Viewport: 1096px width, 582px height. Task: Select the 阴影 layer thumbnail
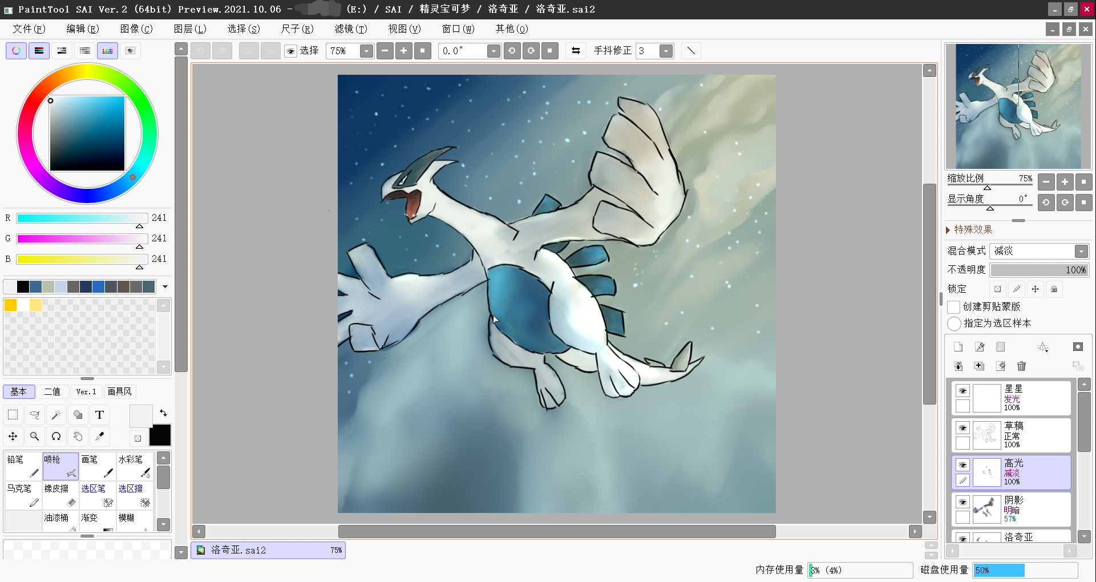tap(986, 510)
